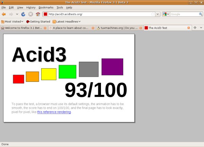Image resolution: width=204 pixels, height=147 pixels.
Task: Open a new tab with the plus icon
Action: click(x=195, y=28)
